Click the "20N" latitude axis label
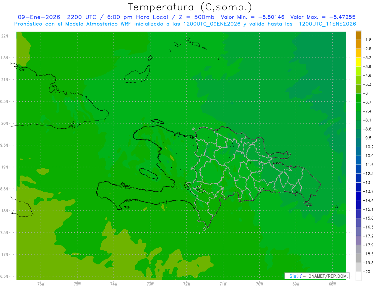 click(5, 123)
